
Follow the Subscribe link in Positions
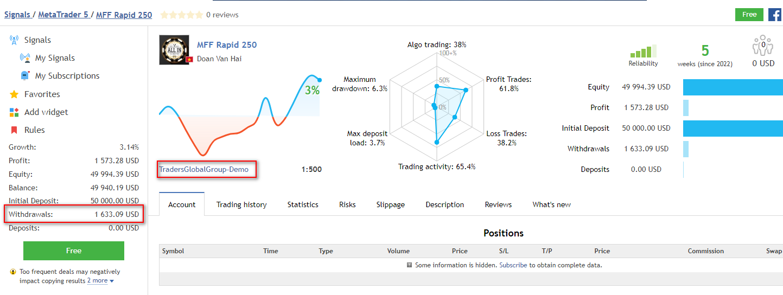[513, 265]
